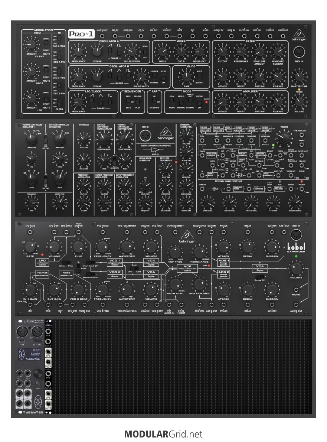Click the Pro-1 KYBD CV jack
This screenshot has height=442, width=327.
(166, 36)
